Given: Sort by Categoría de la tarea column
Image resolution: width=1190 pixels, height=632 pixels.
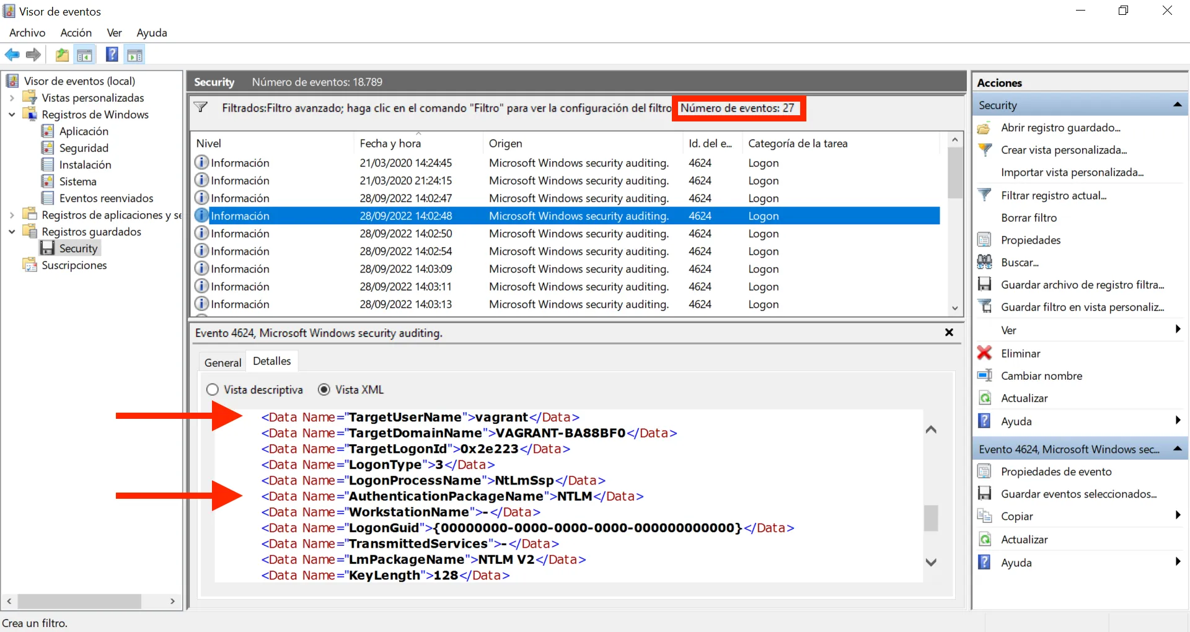Looking at the screenshot, I should 842,143.
